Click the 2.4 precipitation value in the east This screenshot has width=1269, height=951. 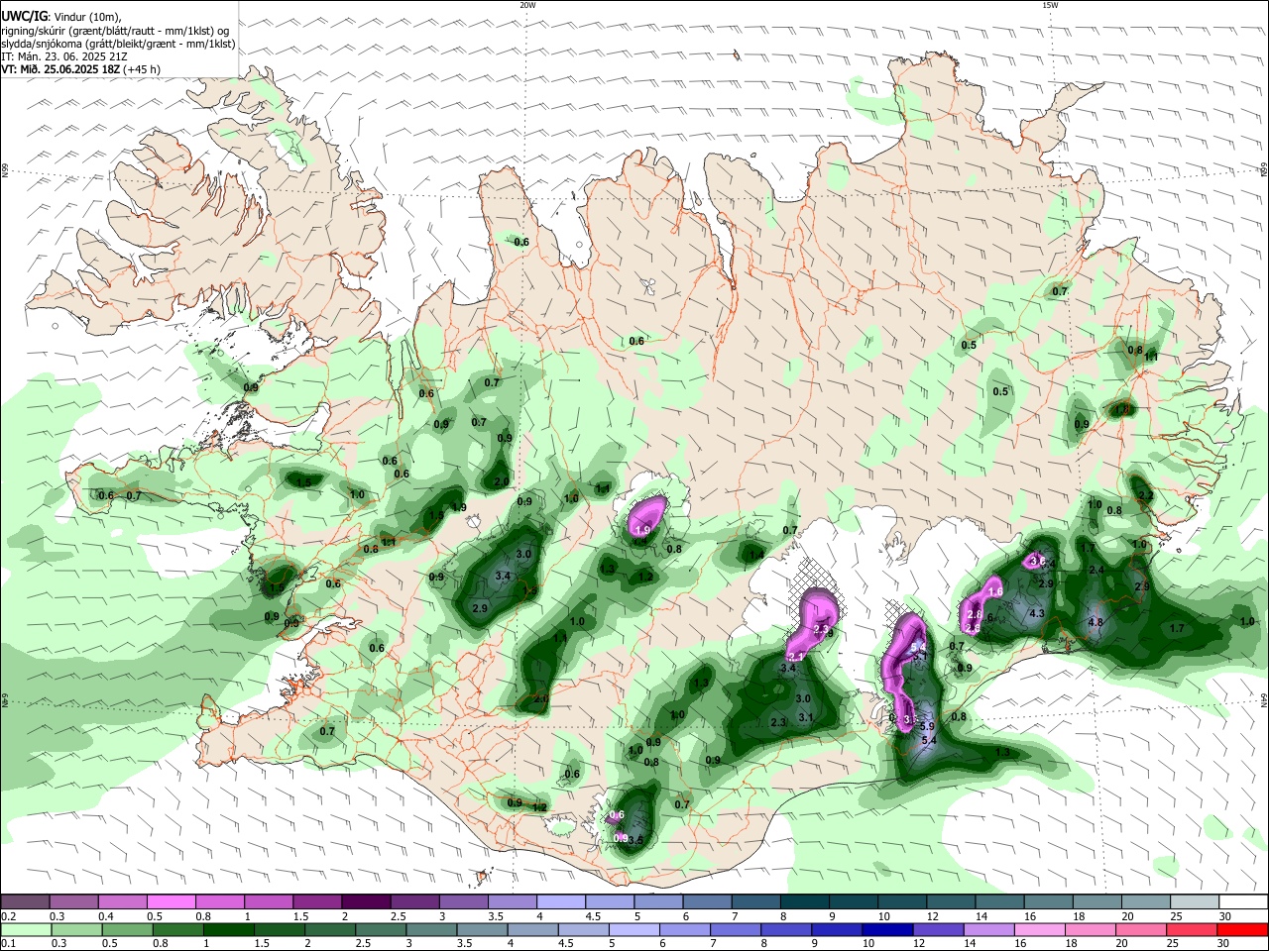click(x=1096, y=570)
